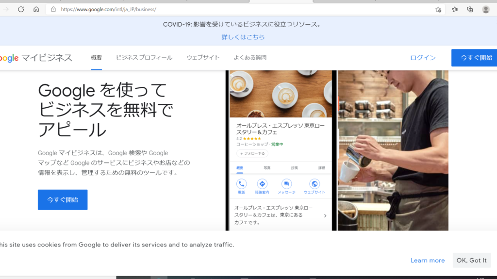Viewport: 497px width, 279px height.
Task: Open the ビジネス プロフィール tab
Action: [x=144, y=57]
